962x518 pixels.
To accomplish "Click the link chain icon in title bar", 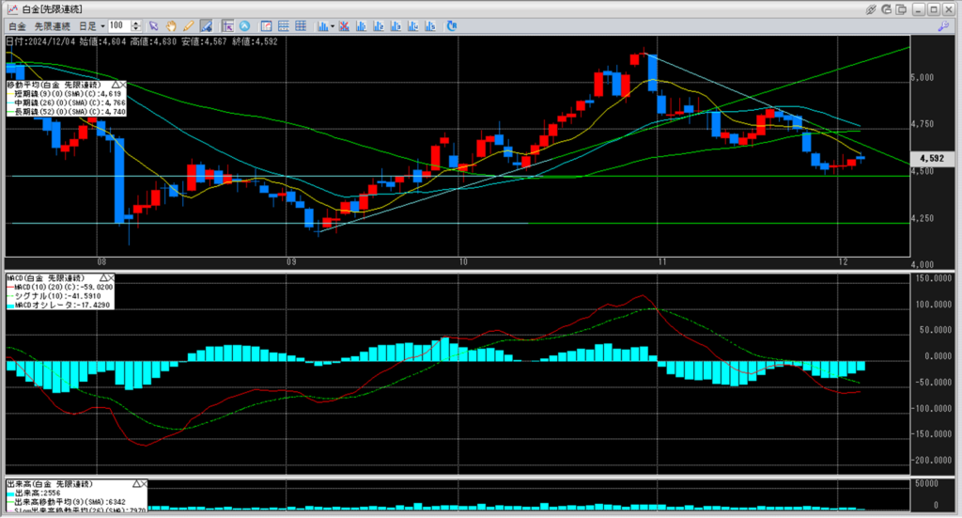I will [x=872, y=8].
